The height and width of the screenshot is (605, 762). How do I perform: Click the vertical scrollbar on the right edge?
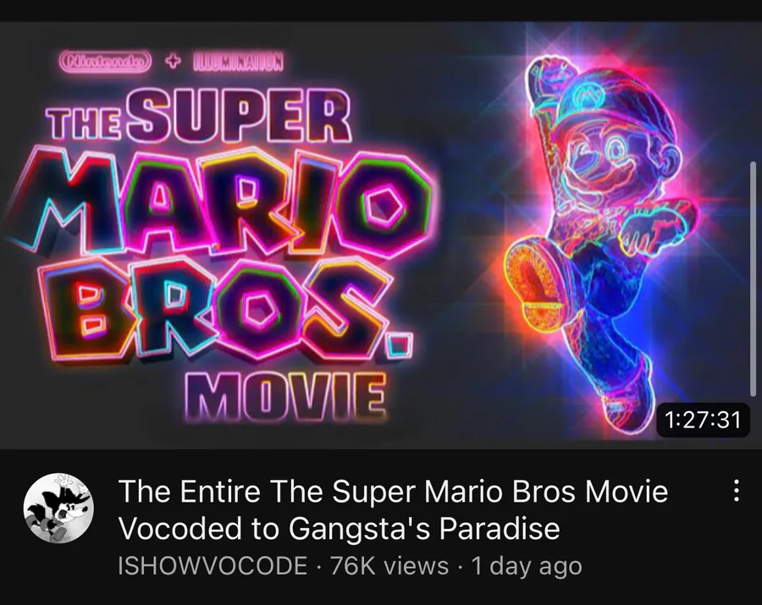coord(753,280)
